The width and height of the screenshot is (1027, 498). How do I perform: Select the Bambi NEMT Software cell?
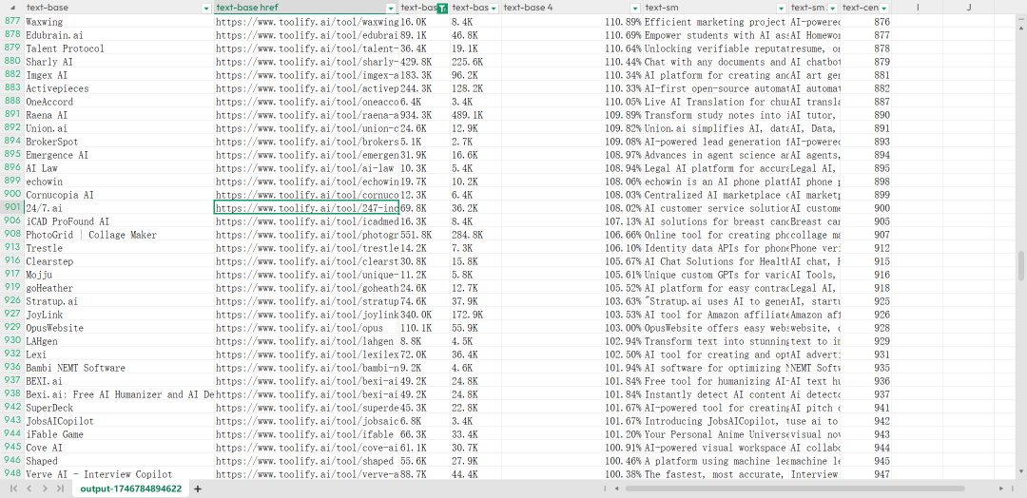pos(119,368)
